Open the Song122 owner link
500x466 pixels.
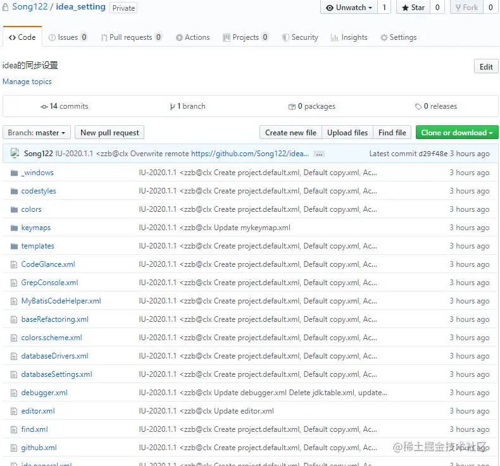(x=30, y=7)
